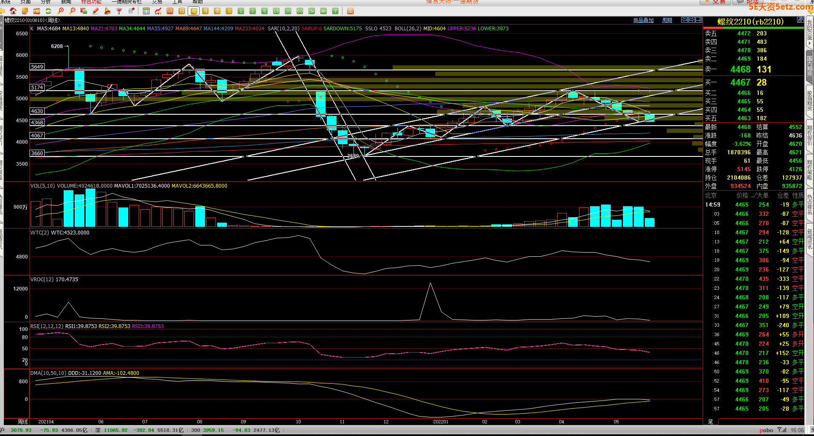This screenshot has width=814, height=436.
Task: Select the 3-minute period button
Action: tap(253, 11)
